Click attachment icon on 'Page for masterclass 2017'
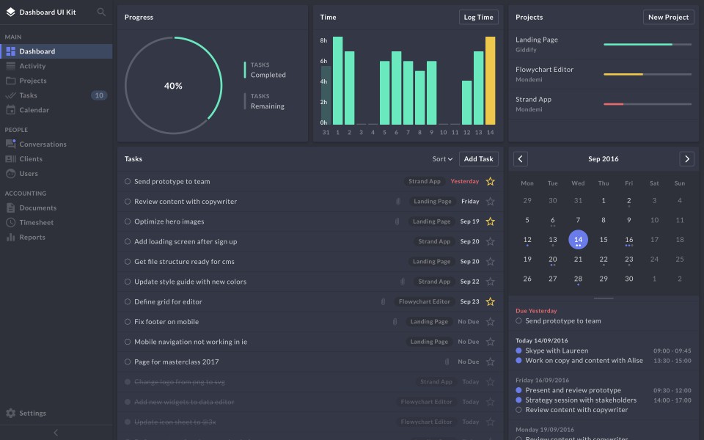This screenshot has width=704, height=440. coord(447,362)
